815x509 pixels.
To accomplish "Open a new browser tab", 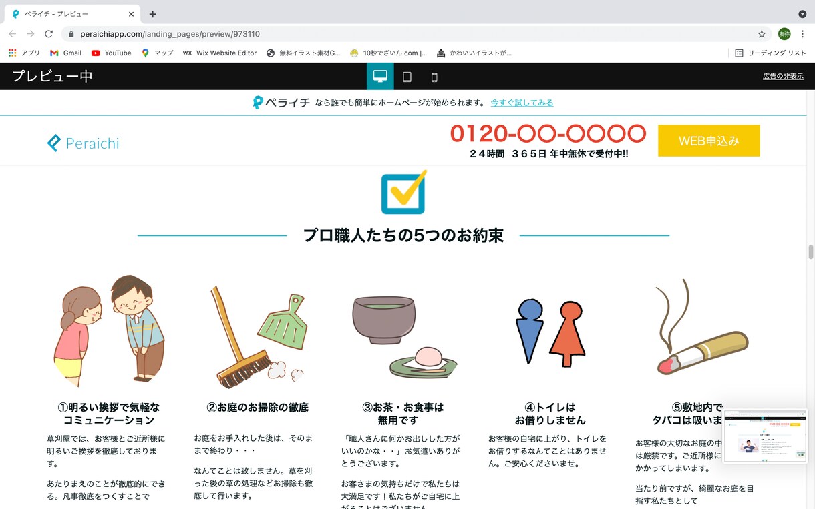I will 153,14.
